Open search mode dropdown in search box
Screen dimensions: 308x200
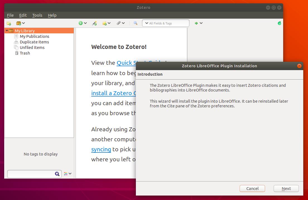(146, 23)
